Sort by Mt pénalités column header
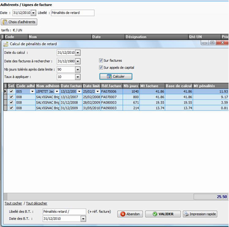The height and width of the screenshot is (227, 229). [211, 86]
